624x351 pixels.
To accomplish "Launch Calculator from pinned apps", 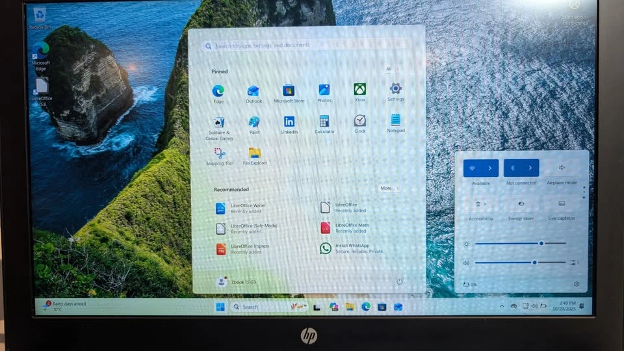I will [324, 122].
